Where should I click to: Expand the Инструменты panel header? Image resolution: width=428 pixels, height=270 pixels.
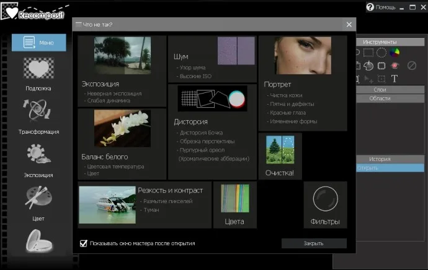point(390,42)
